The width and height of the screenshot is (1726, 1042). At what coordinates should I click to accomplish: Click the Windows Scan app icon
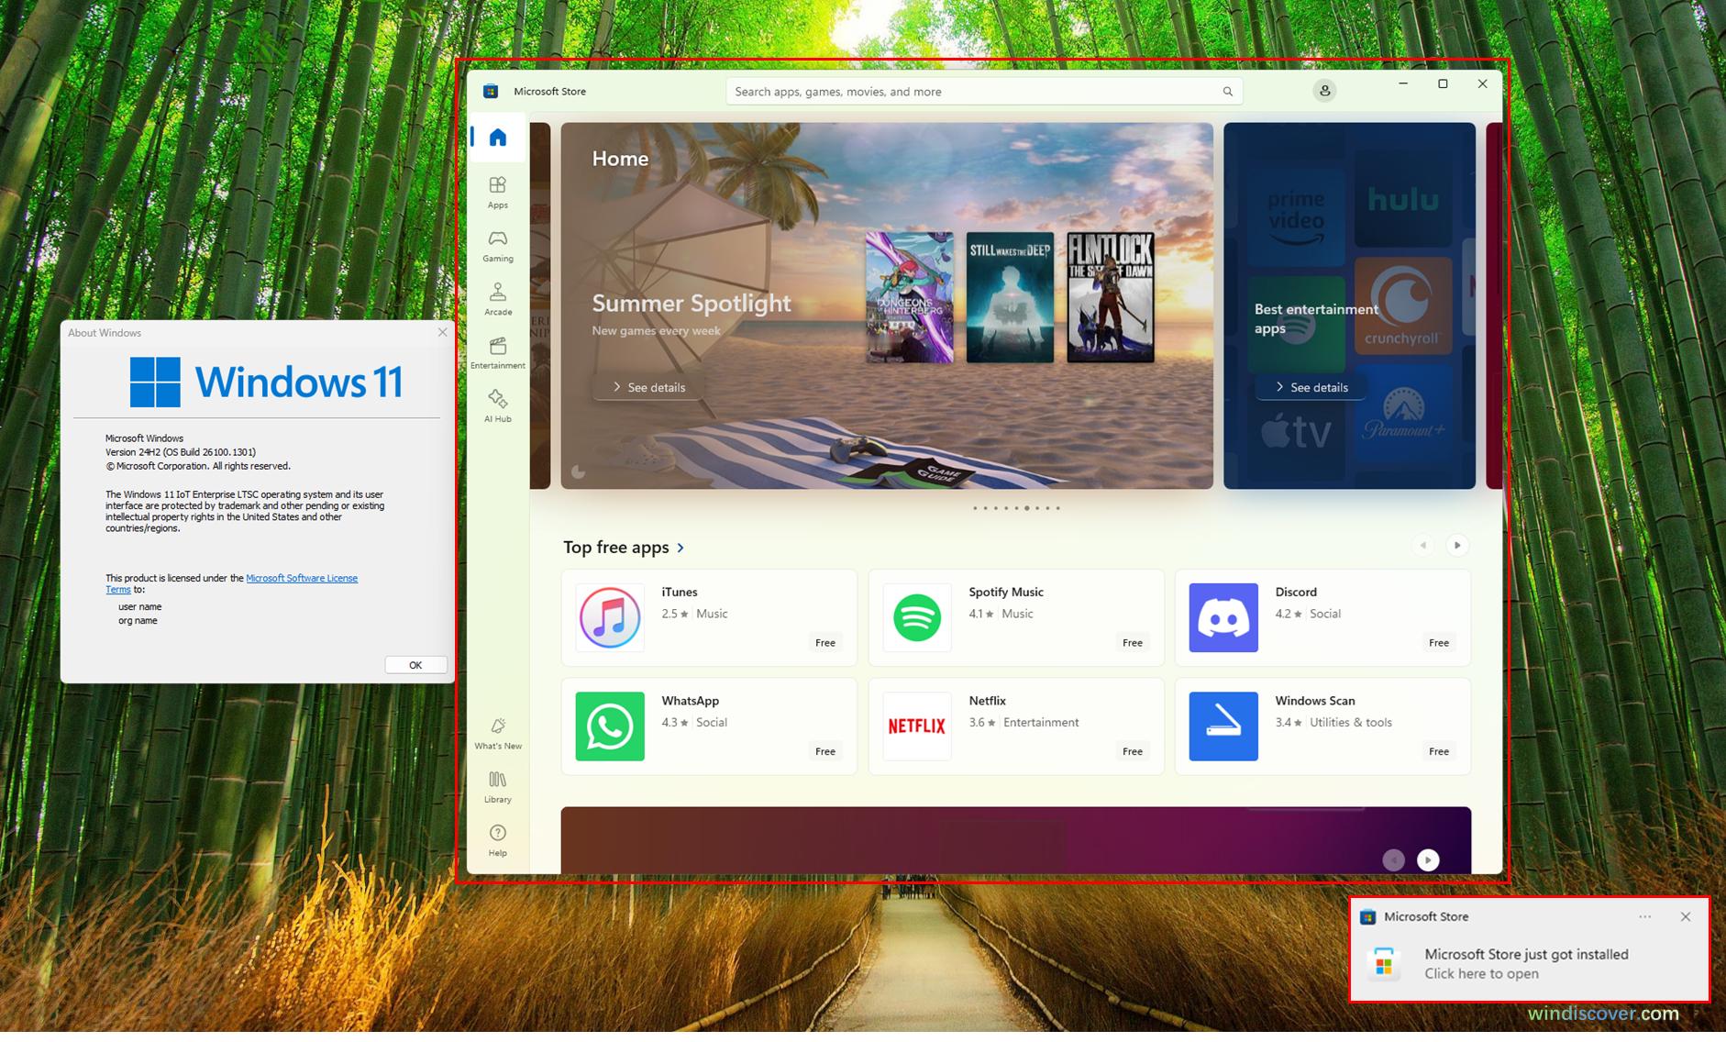click(x=1223, y=726)
